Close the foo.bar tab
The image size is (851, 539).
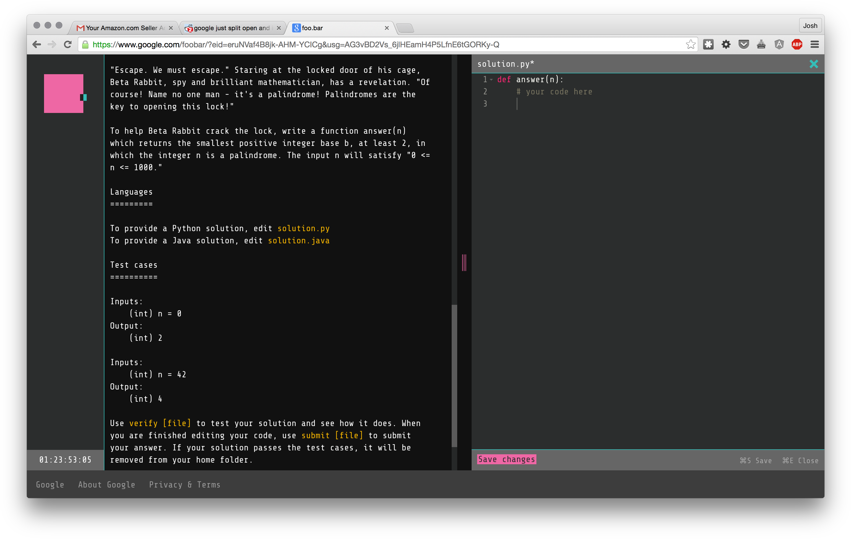pyautogui.click(x=387, y=28)
